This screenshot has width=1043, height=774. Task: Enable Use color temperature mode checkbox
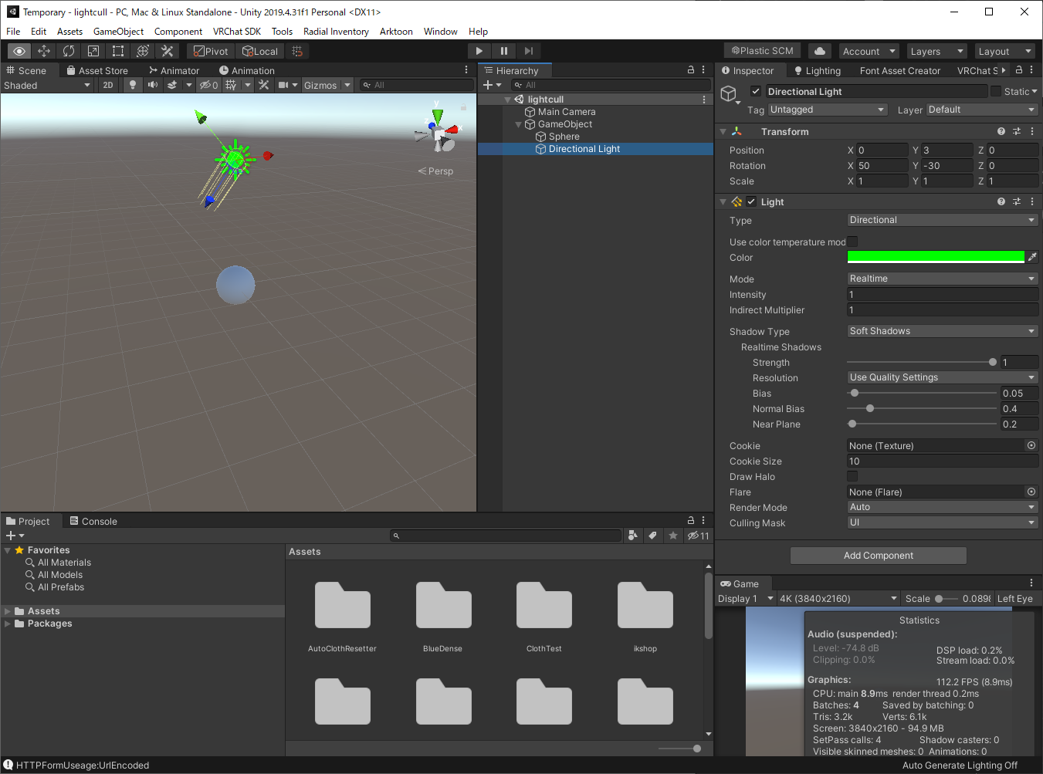click(852, 242)
